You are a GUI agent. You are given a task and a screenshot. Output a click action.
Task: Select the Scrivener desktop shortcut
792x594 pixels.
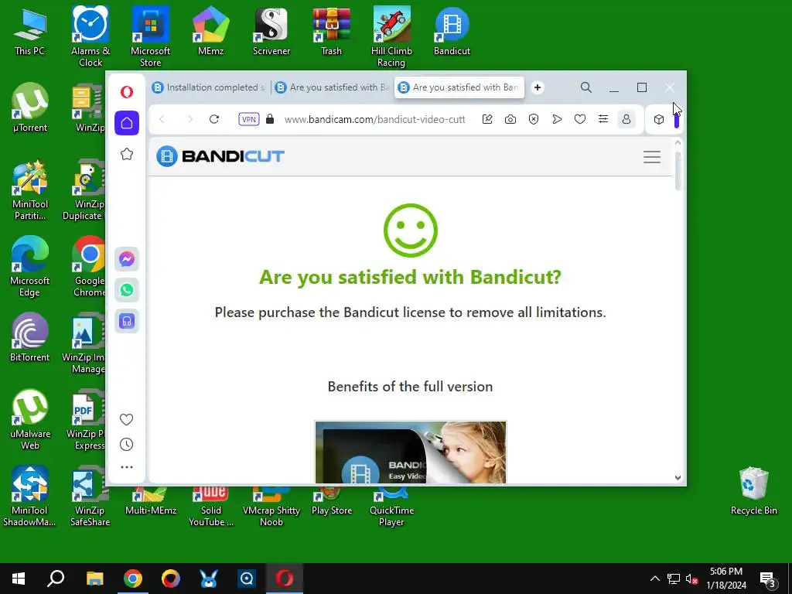271,31
